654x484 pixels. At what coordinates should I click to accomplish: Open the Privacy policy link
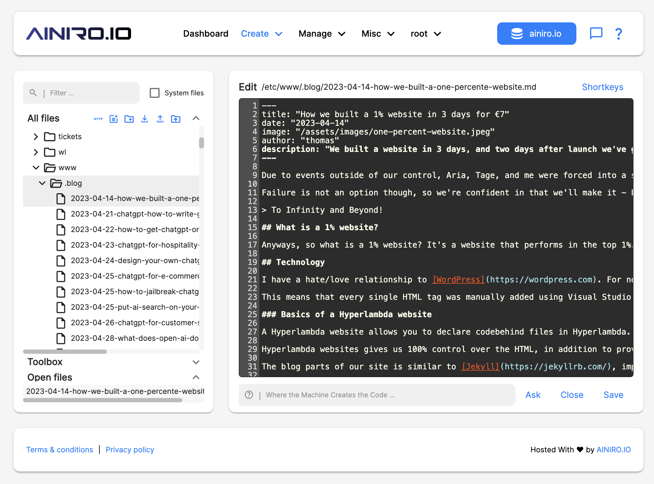click(130, 450)
